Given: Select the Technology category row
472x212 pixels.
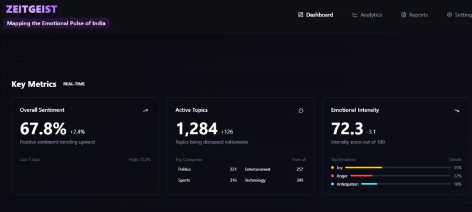Looking at the screenshot, I should (x=274, y=180).
